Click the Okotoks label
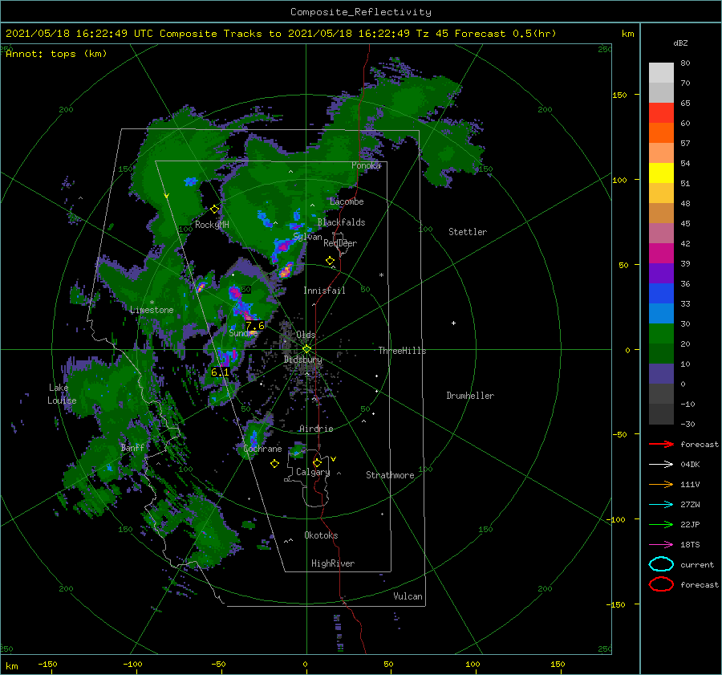 (x=321, y=535)
